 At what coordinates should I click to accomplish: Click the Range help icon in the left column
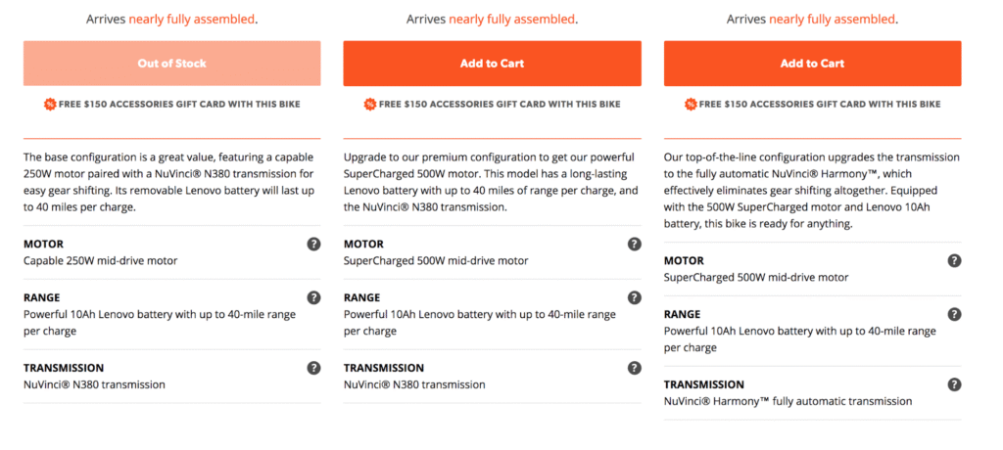point(313,297)
